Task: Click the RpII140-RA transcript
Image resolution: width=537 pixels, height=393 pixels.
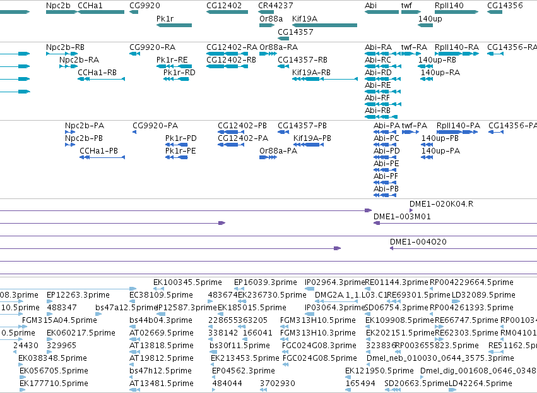Action: tap(456, 54)
